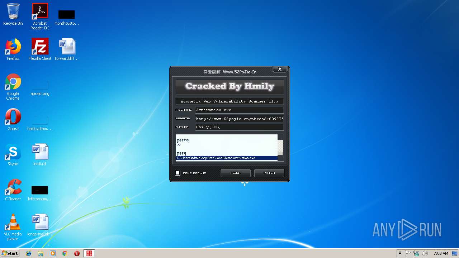Open the media player taskbar icon
Screen dimensions: 459x258
(x=53, y=253)
